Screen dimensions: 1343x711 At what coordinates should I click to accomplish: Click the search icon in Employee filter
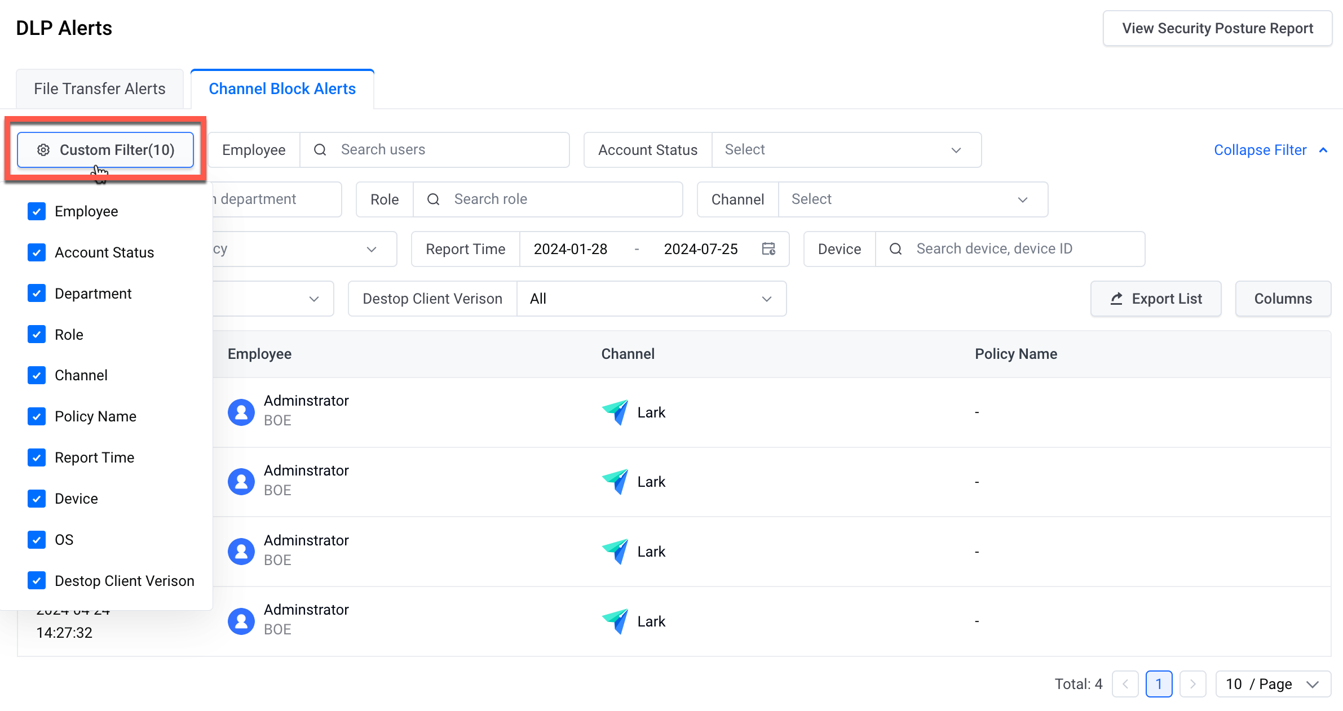coord(320,150)
